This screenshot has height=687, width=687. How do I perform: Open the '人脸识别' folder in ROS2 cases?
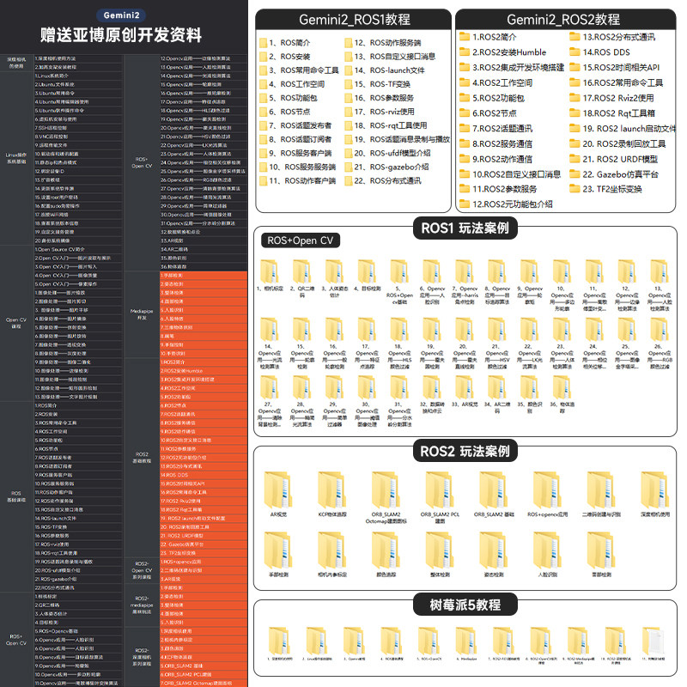548,551
